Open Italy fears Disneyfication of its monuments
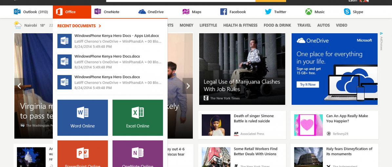The width and height of the screenshot is (392, 167). point(349,151)
